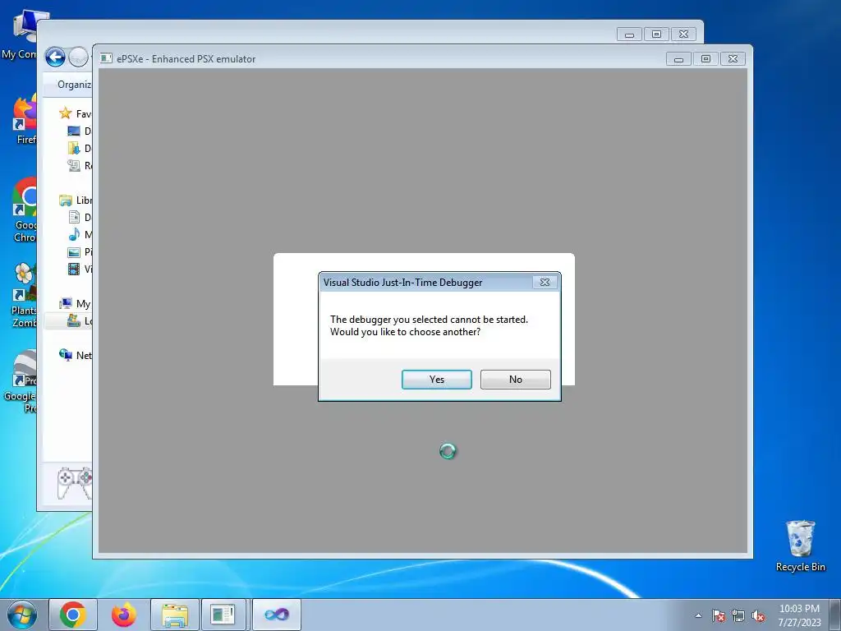841x631 pixels.
Task: Select Pictures library icon
Action: click(74, 251)
